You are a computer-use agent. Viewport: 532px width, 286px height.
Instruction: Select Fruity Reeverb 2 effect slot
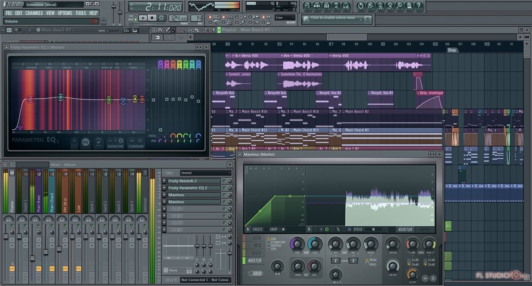tap(194, 181)
